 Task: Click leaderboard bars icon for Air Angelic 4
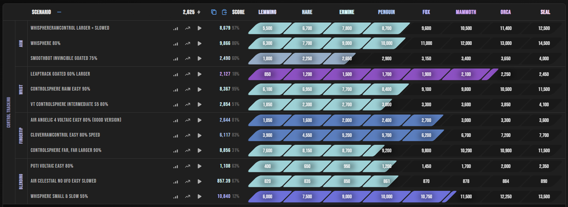176,121
